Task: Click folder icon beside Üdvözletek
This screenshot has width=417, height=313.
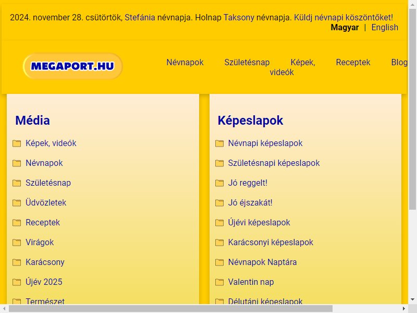Action: tap(17, 203)
